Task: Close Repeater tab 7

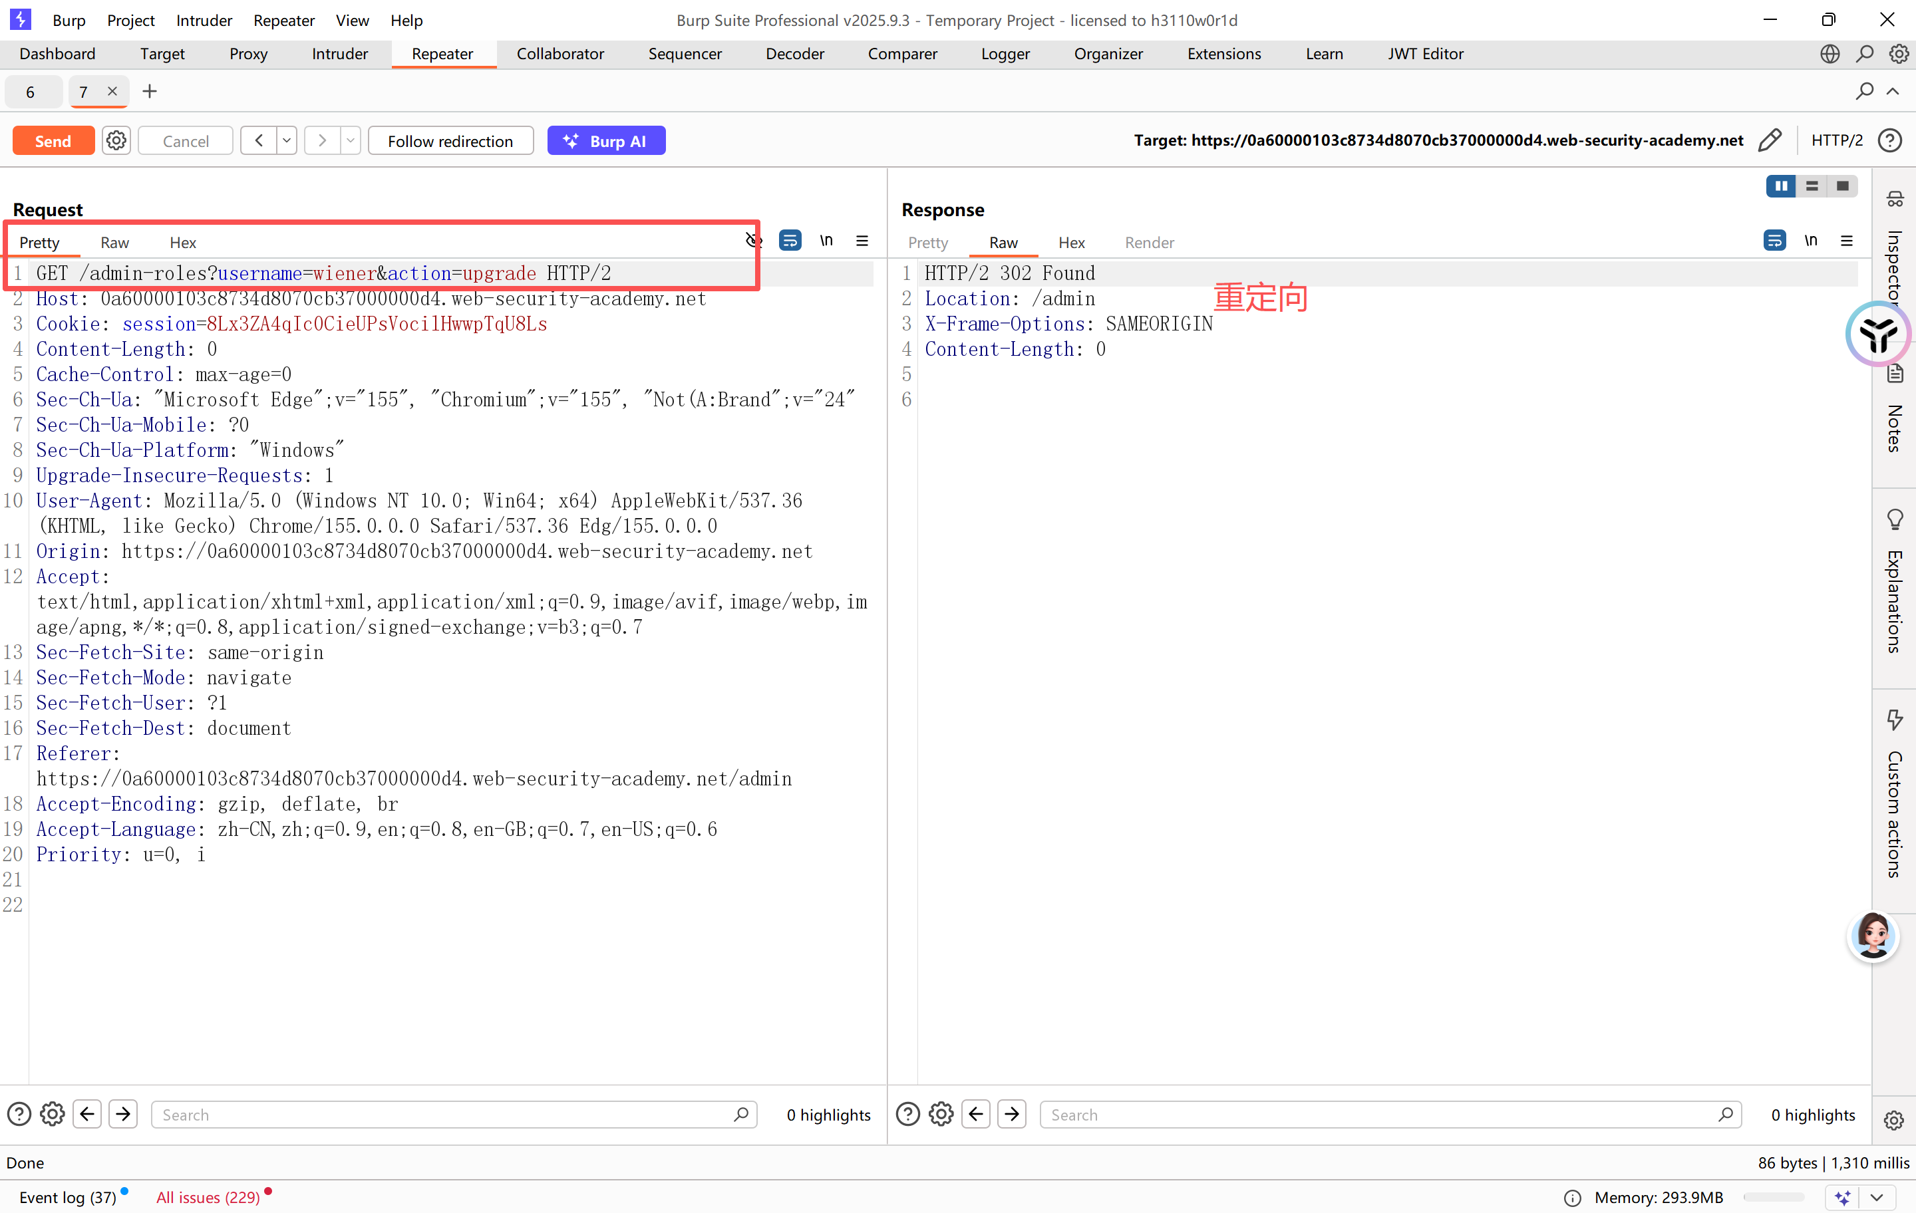Action: pyautogui.click(x=112, y=92)
